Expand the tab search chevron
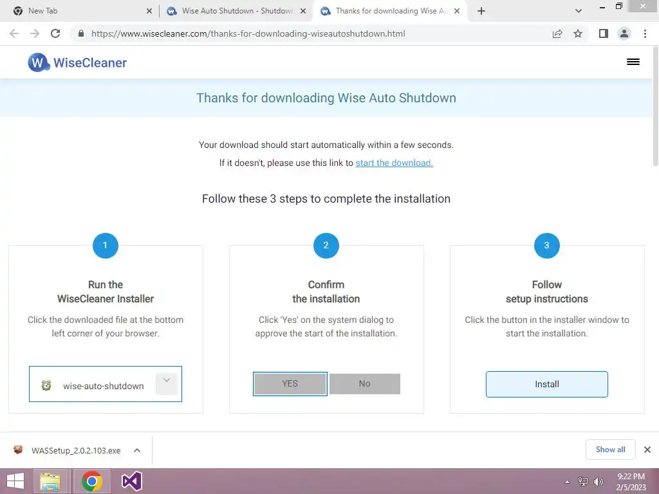This screenshot has width=659, height=494. [x=579, y=11]
